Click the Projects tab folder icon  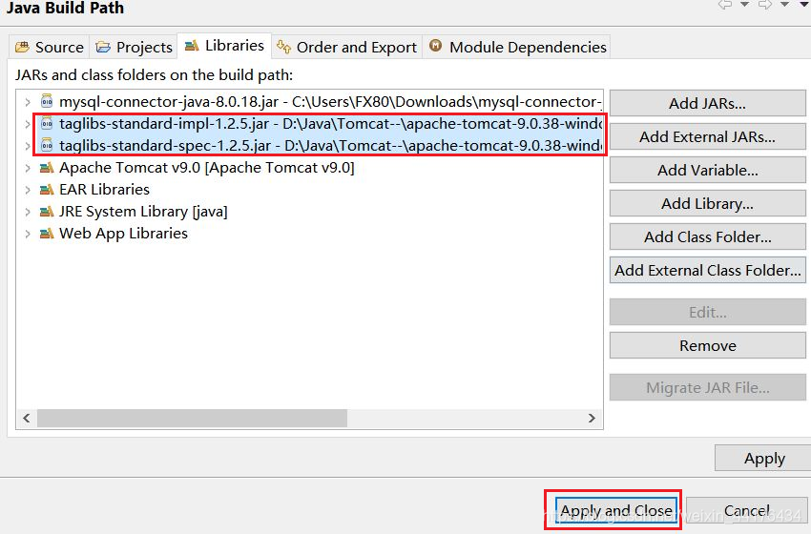(103, 47)
